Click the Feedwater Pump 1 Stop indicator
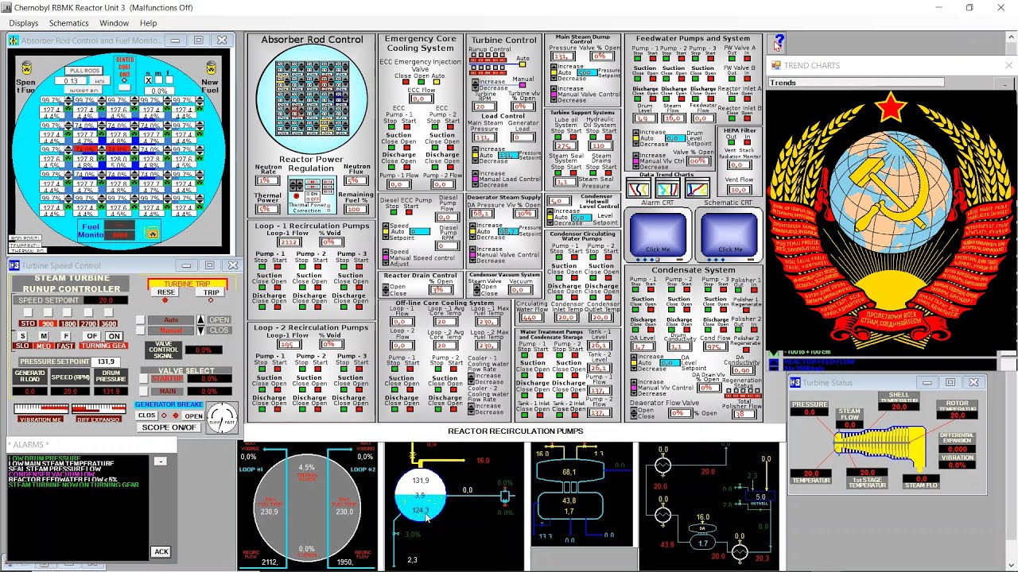 pos(636,59)
